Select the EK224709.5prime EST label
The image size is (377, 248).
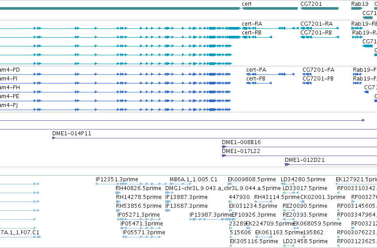270,224
